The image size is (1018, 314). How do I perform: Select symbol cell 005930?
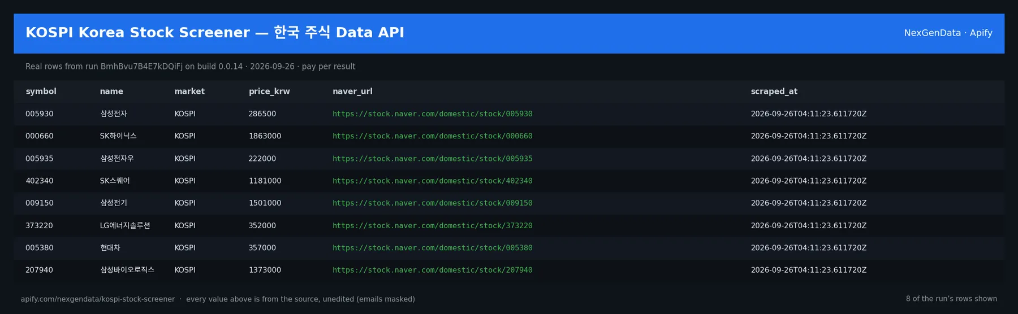(40, 114)
